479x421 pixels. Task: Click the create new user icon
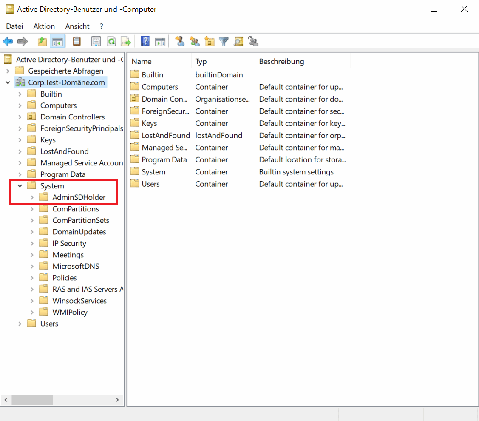tap(180, 41)
